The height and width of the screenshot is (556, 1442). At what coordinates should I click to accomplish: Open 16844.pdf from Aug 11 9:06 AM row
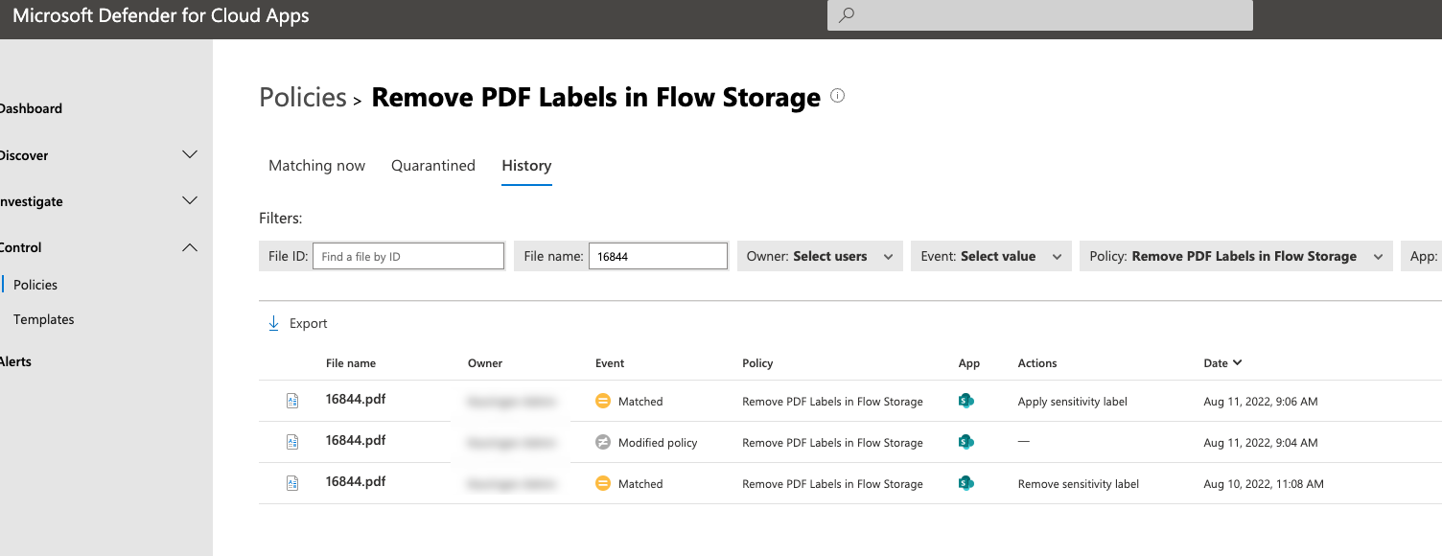pos(356,400)
